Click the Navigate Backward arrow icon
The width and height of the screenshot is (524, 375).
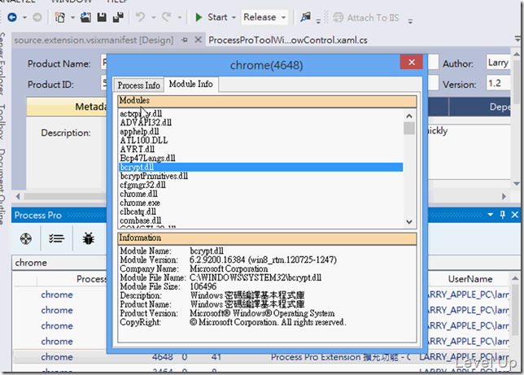pyautogui.click(x=12, y=17)
